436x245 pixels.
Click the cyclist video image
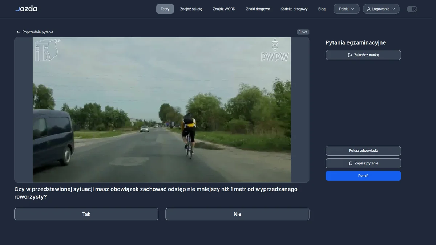[x=162, y=110]
